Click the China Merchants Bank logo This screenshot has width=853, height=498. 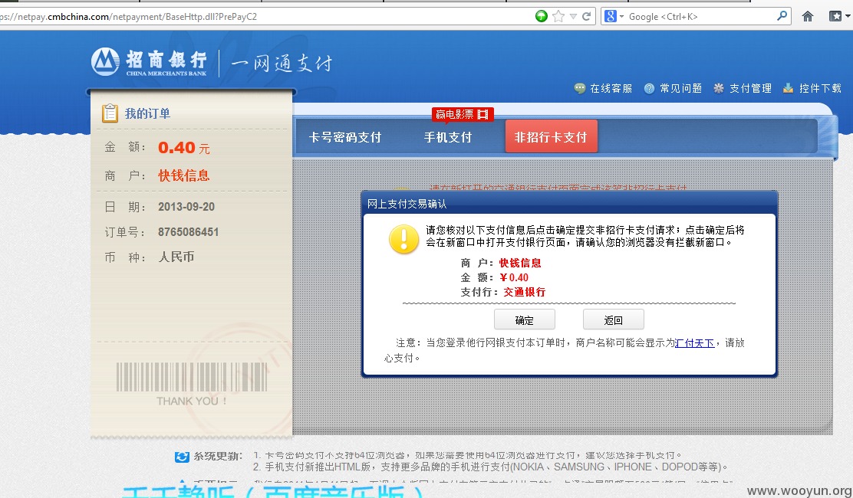[x=149, y=62]
